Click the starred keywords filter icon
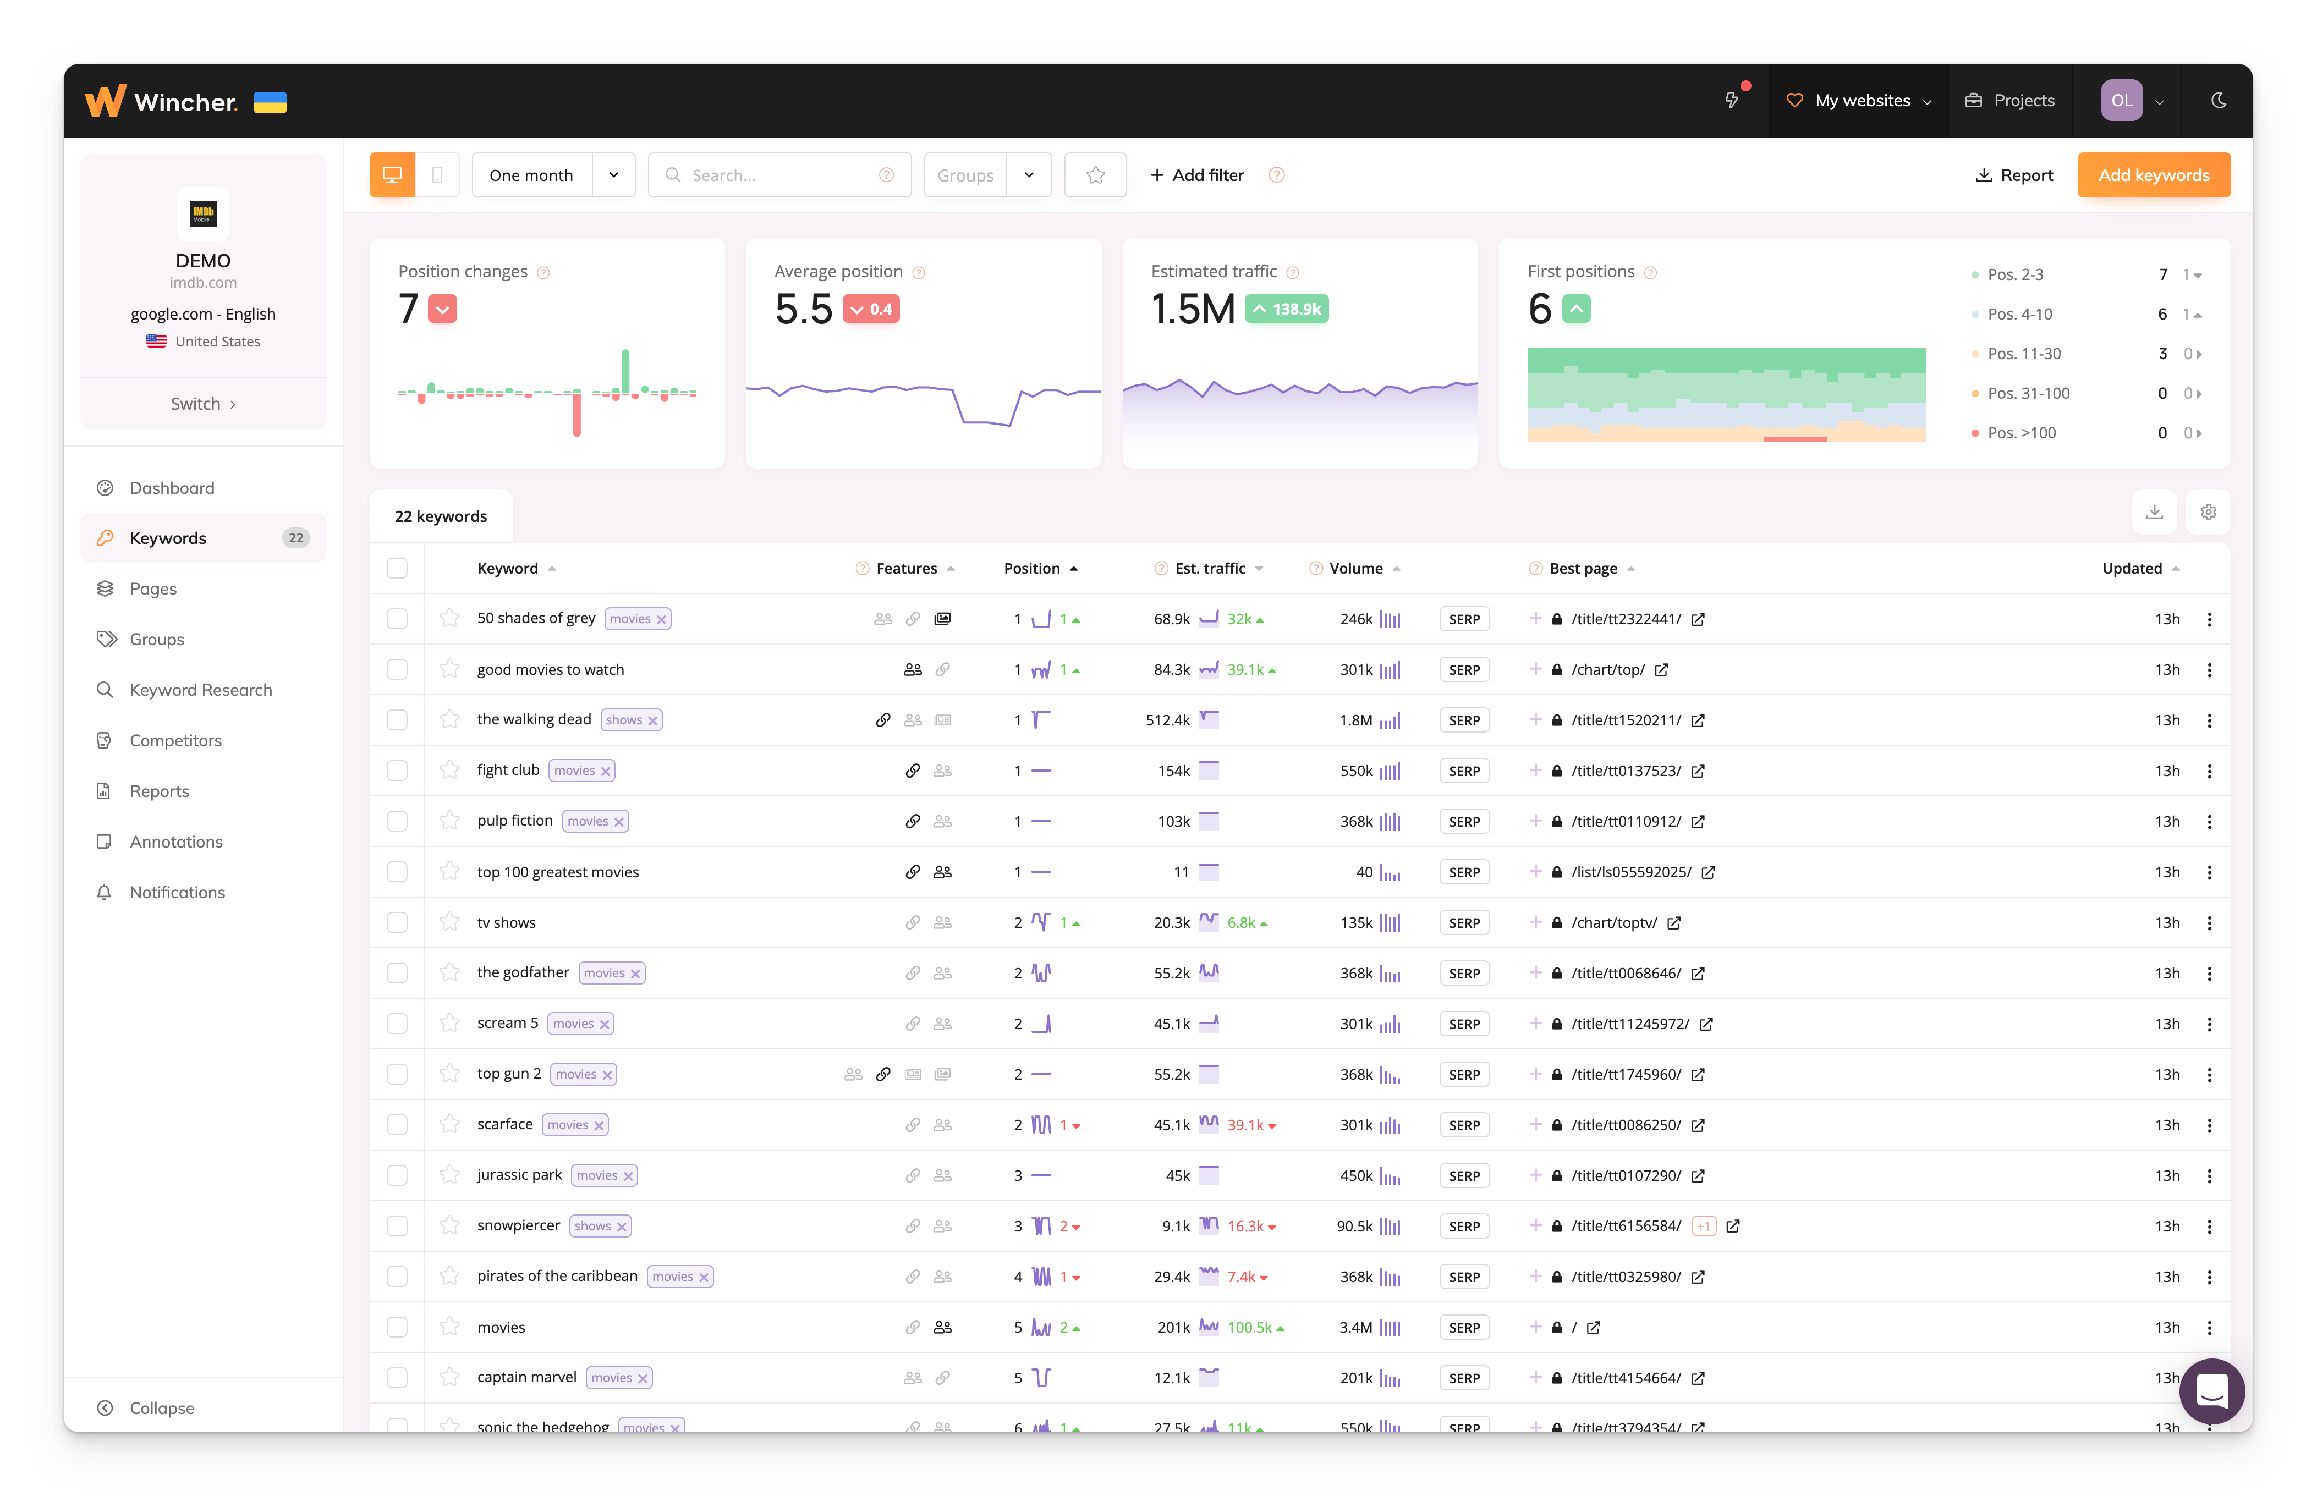The image size is (2317, 1496). 1095,175
